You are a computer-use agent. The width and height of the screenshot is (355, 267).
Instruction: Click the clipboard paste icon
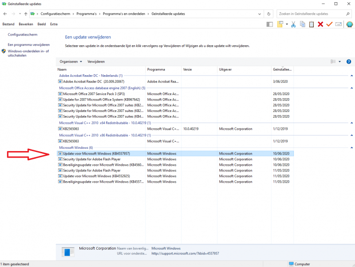[312, 24]
